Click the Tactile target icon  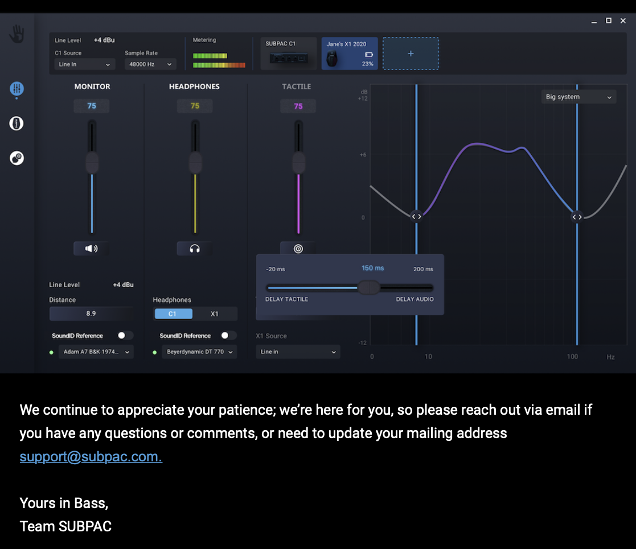click(x=298, y=249)
